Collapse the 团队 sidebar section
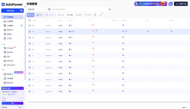The height and width of the screenshot is (109, 190). pyautogui.click(x=22, y=70)
